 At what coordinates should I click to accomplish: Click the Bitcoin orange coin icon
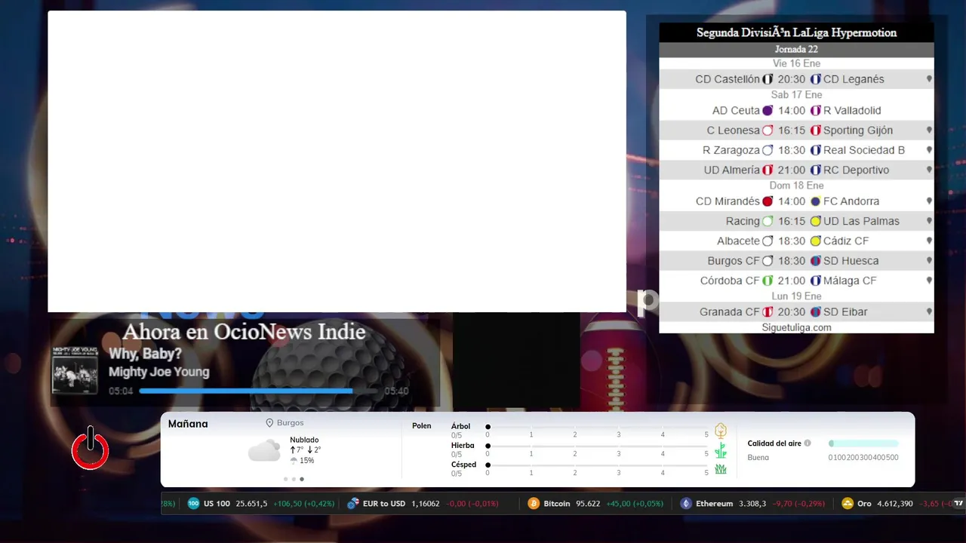coord(534,504)
